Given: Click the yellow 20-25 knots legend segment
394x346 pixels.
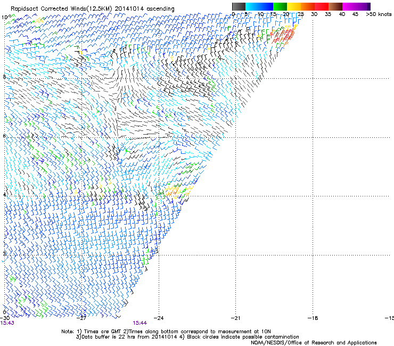Looking at the screenshot, I should (294, 6).
